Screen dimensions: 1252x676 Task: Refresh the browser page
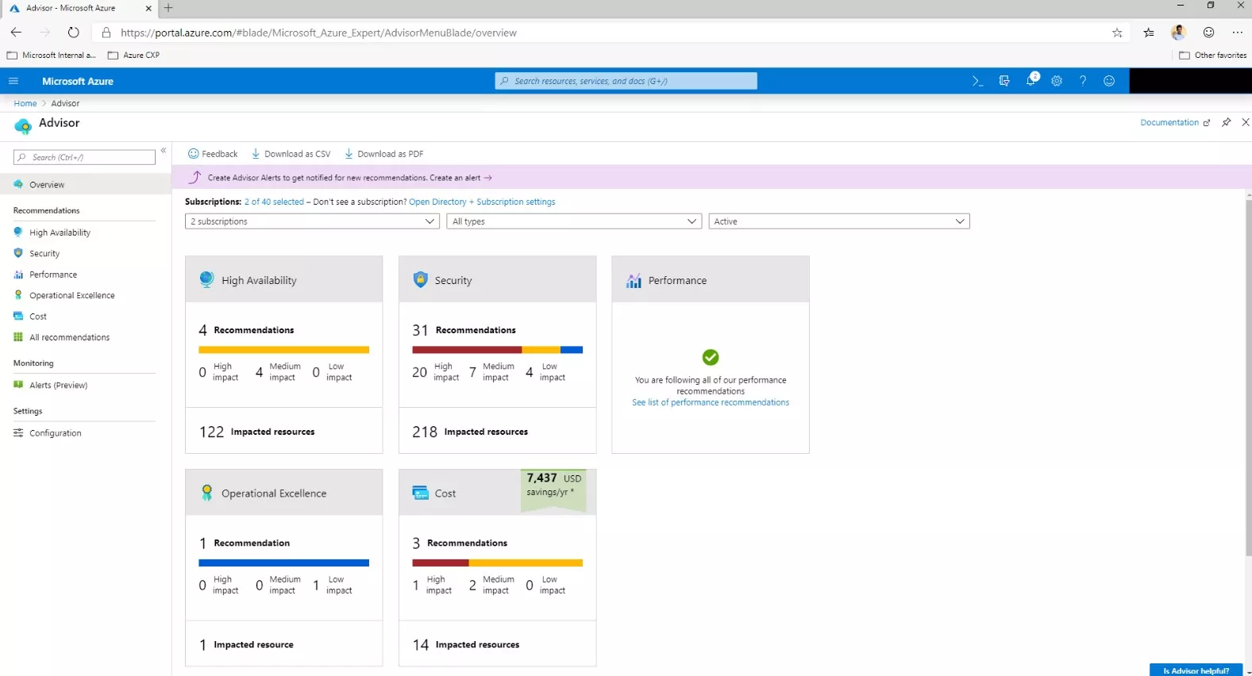point(73,33)
